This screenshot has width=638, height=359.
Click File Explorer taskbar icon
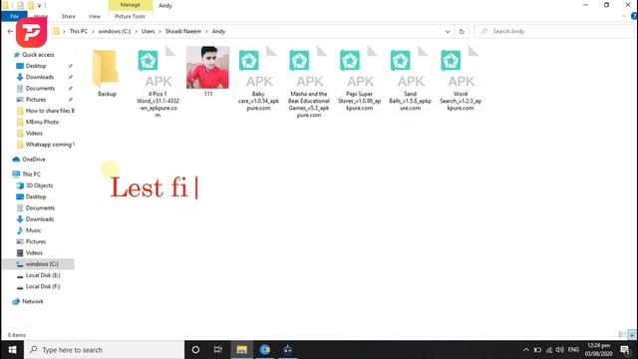(241, 350)
